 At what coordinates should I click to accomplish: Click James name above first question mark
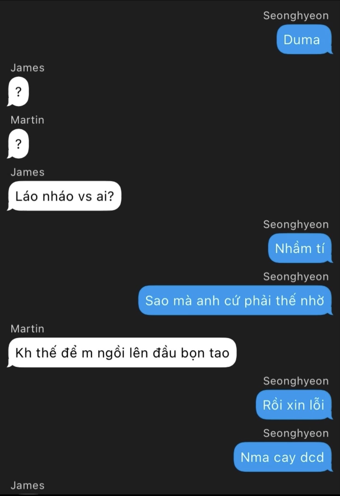tap(27, 68)
